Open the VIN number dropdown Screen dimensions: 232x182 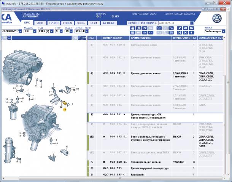[21, 31]
